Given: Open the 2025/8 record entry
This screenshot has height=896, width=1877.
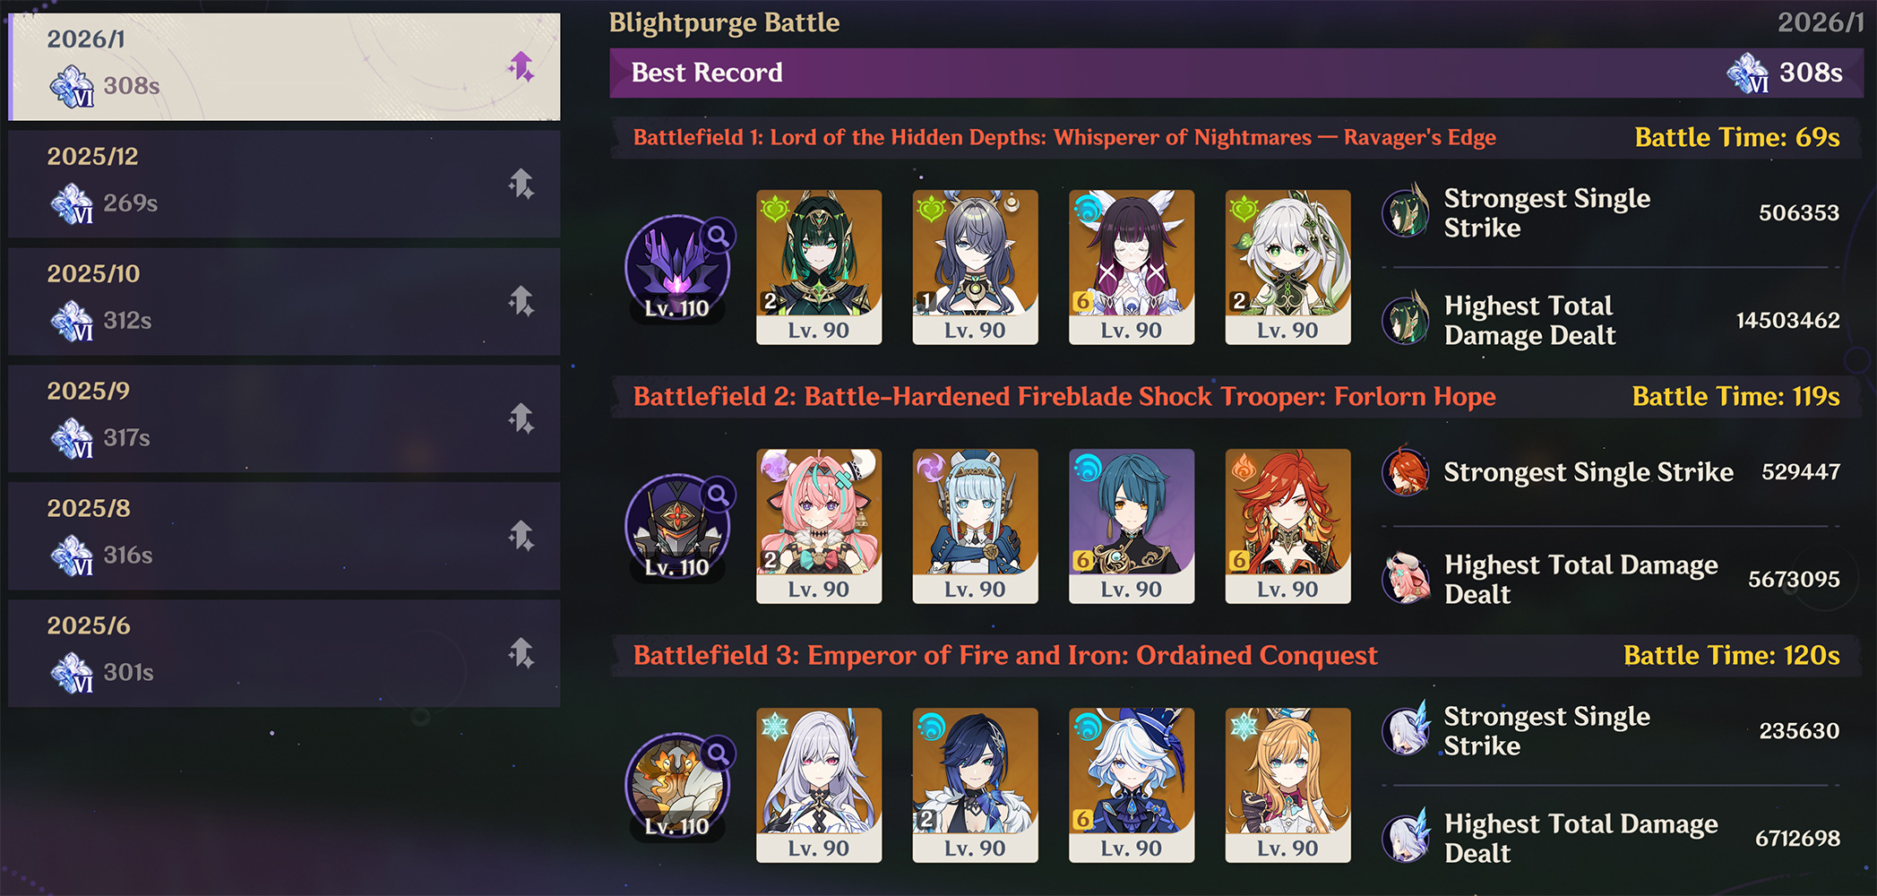Looking at the screenshot, I should coord(285,537).
